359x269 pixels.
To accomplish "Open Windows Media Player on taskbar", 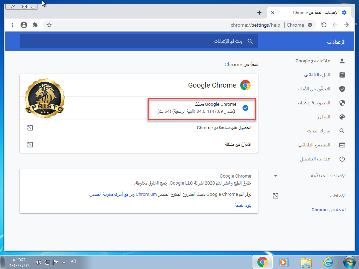I will (284, 262).
